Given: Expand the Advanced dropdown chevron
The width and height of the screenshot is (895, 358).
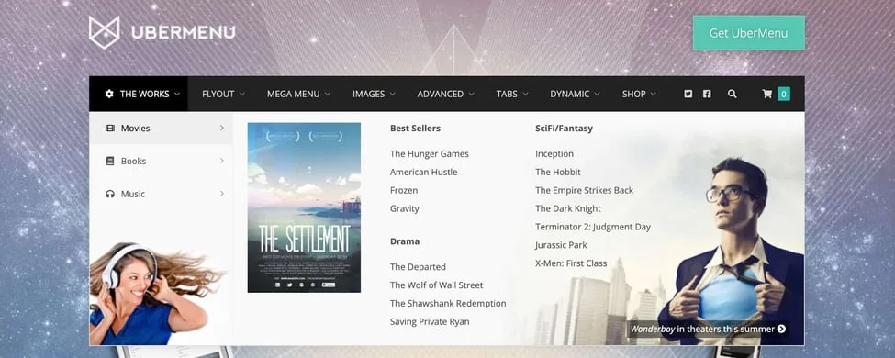Looking at the screenshot, I should coord(472,95).
